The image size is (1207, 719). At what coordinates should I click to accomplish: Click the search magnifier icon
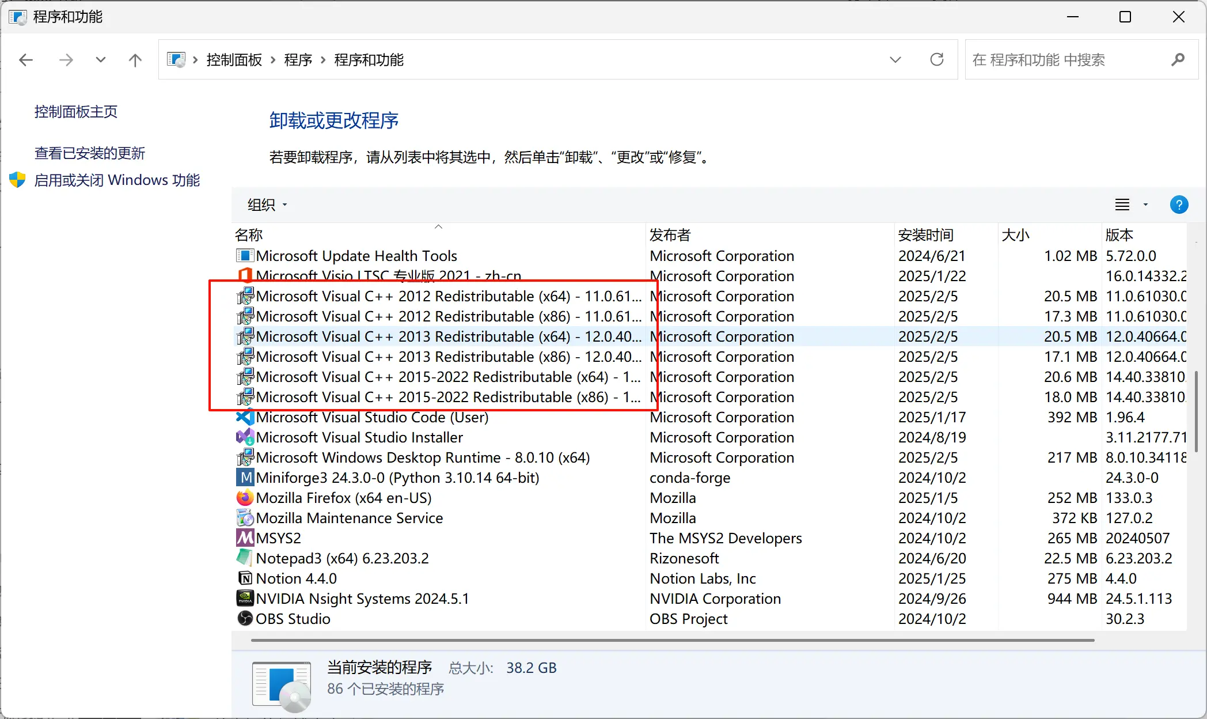(1178, 59)
